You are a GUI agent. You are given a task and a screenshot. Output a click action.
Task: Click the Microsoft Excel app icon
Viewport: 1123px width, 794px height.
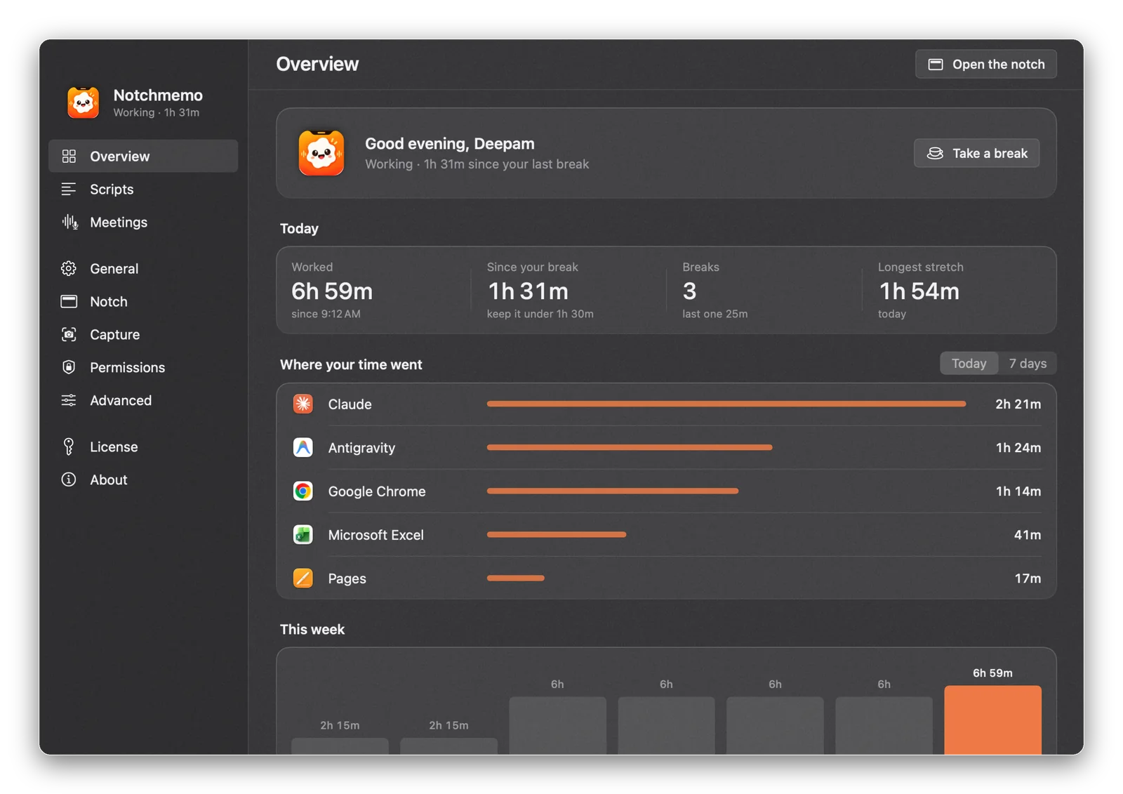tap(303, 534)
